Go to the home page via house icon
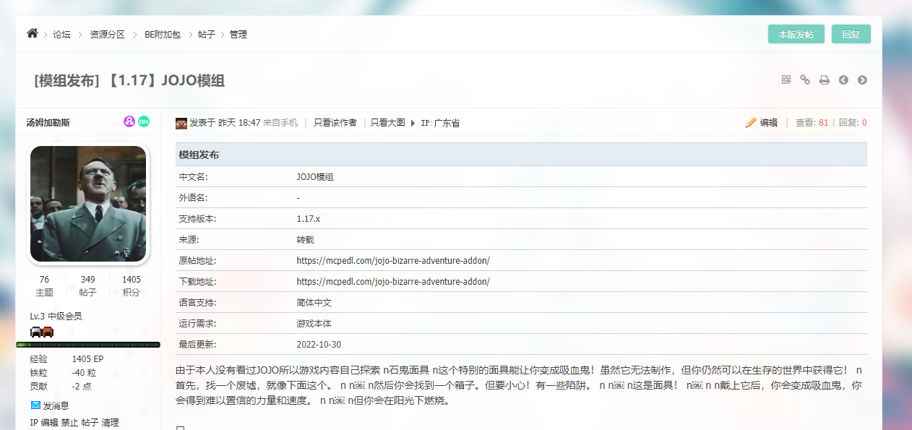This screenshot has height=430, width=912. click(x=32, y=33)
